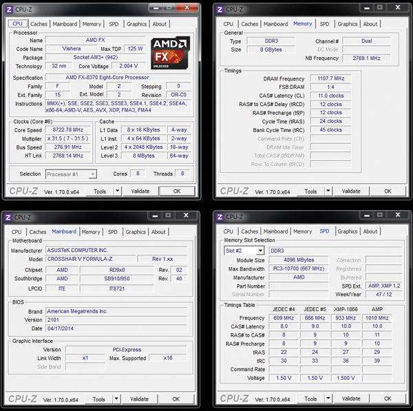Image resolution: width=413 pixels, height=411 pixels.
Task: Click the Max TDP value 125 W
Action: tap(135, 49)
